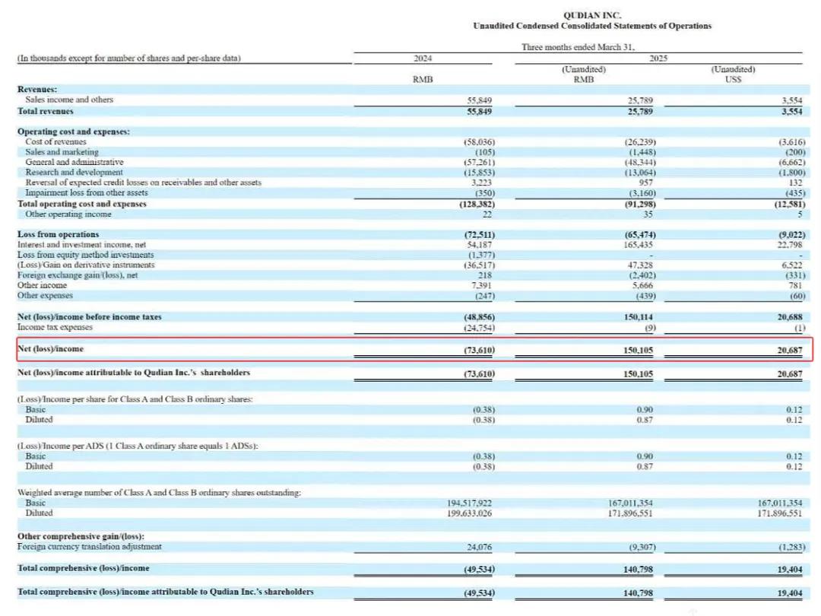Click 'Foreign currency translation adjustment' row label
The image size is (821, 616).
click(90, 546)
